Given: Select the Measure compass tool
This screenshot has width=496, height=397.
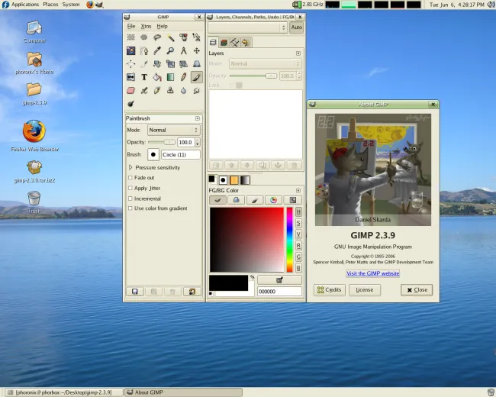Looking at the screenshot, I should (x=183, y=50).
